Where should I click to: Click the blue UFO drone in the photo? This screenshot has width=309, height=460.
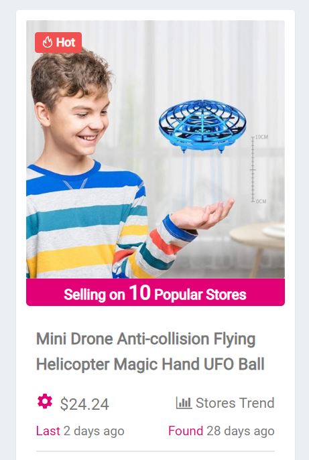(202, 126)
